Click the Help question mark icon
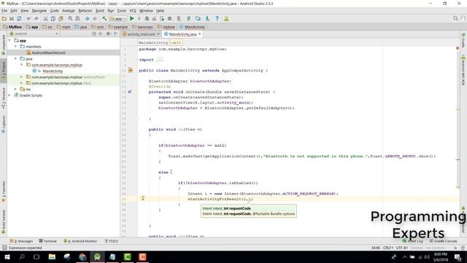This screenshot has height=263, width=467. 217,19
